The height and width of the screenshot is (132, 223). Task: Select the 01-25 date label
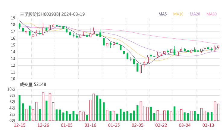coord(114,125)
